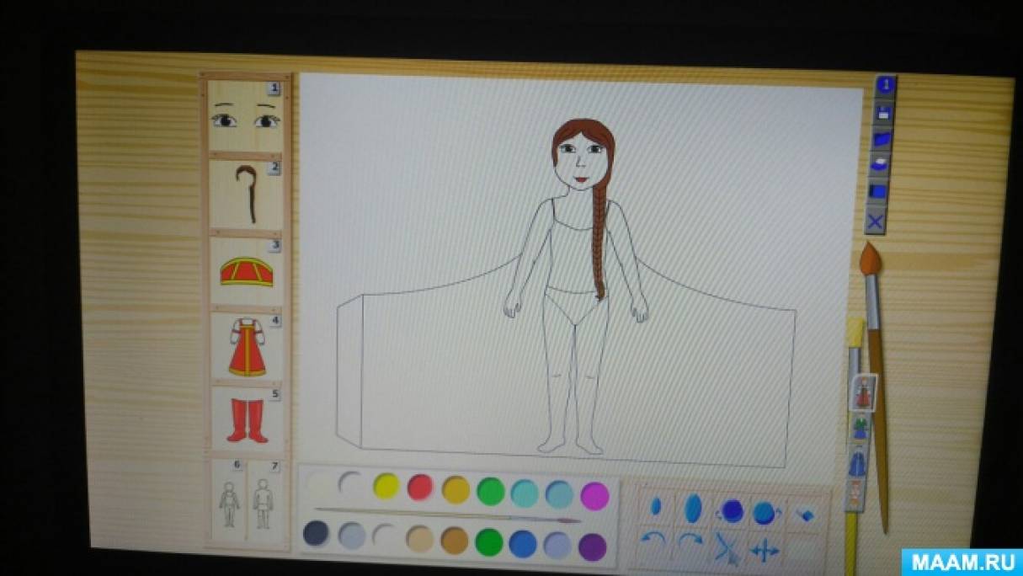Pick the magenta paint color

coord(594,495)
